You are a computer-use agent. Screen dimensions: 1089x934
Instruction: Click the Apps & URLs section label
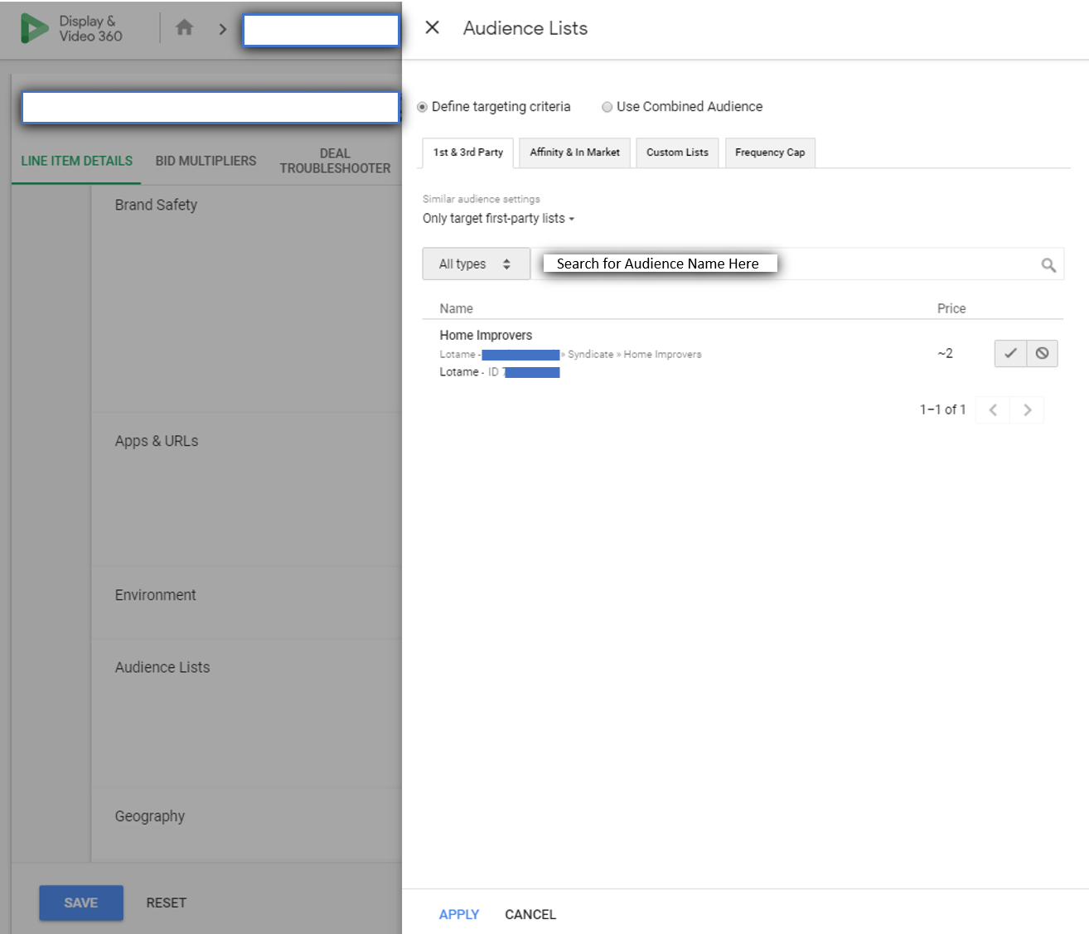click(x=157, y=441)
